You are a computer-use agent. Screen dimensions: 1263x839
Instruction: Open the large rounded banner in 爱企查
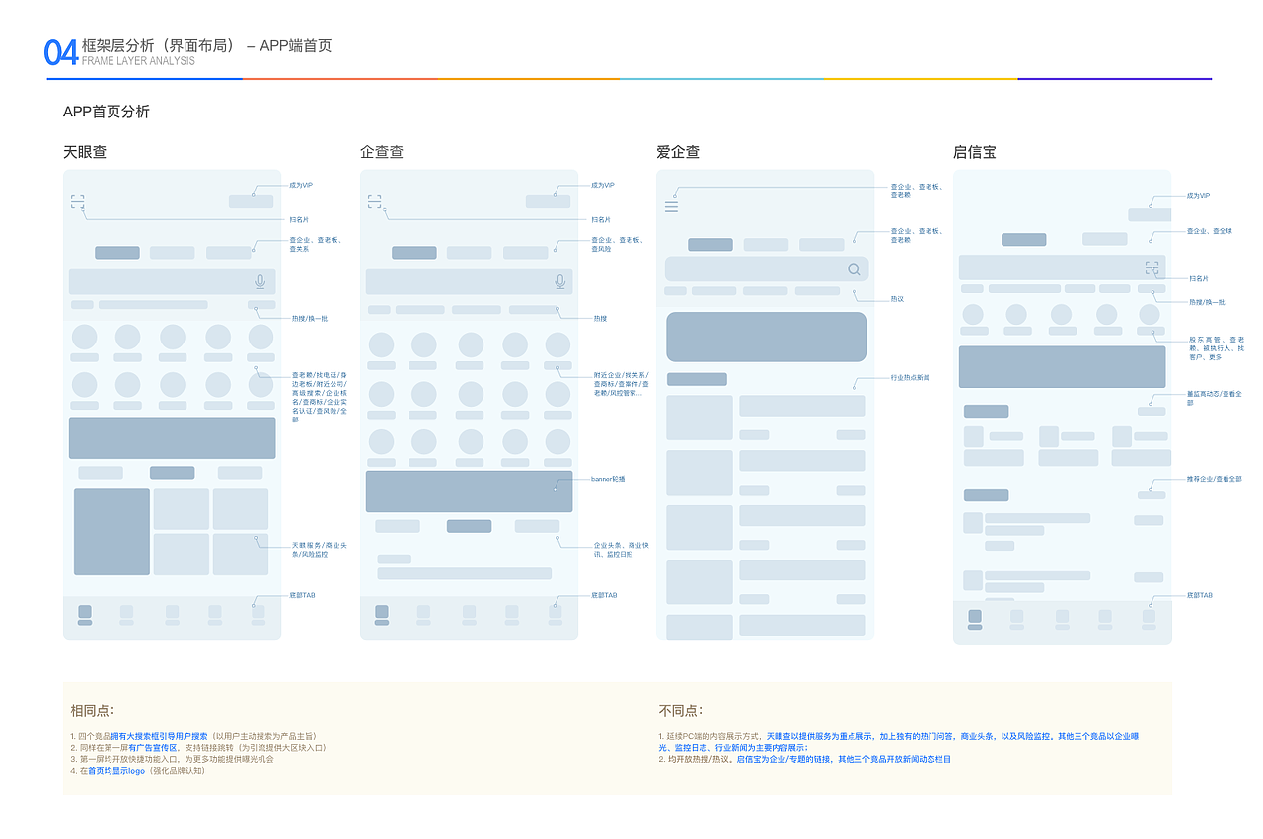[x=767, y=337]
